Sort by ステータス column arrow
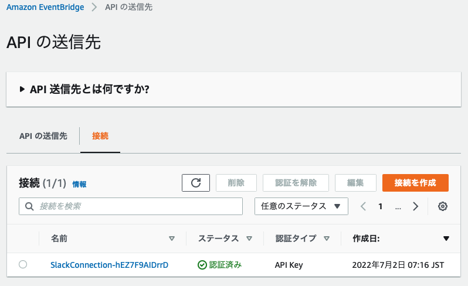 tap(249, 239)
